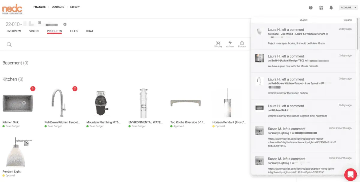Click the OLDER notifications header
The width and height of the screenshot is (360, 182).
303,20
